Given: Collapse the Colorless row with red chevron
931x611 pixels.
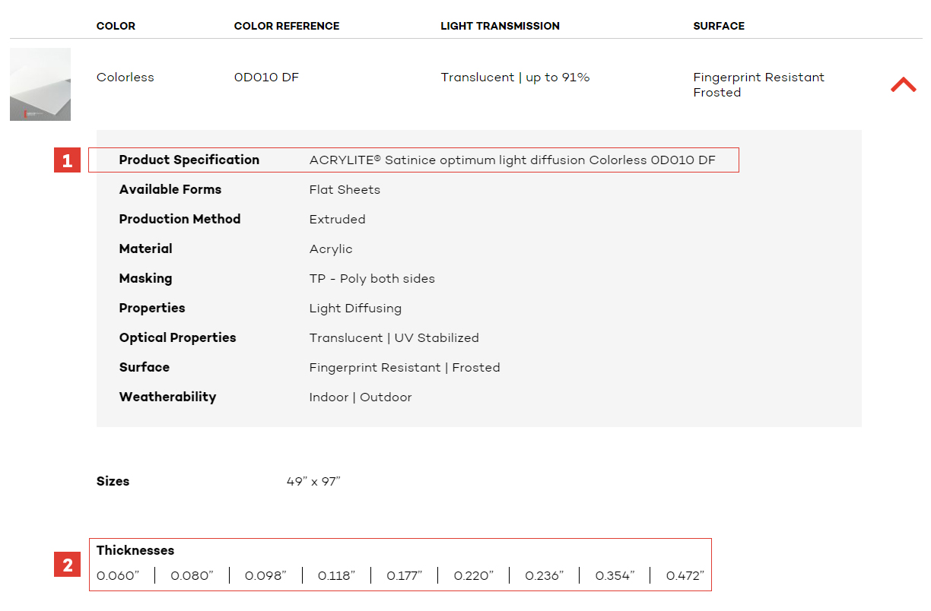Looking at the screenshot, I should (904, 84).
